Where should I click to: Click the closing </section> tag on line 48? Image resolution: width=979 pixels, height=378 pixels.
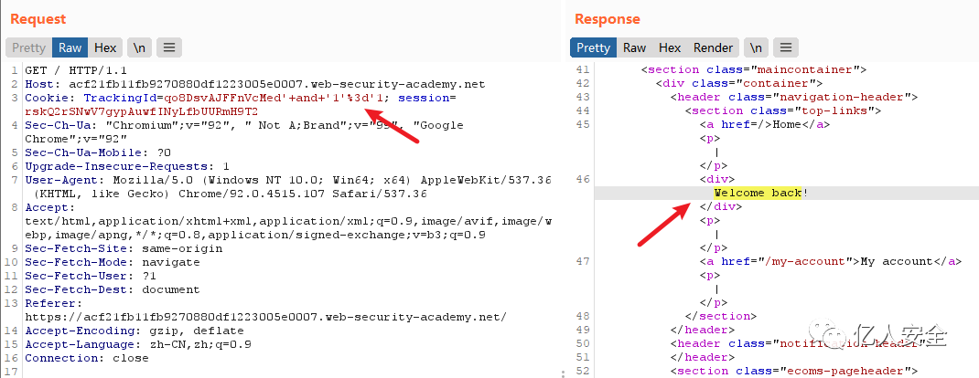point(721,316)
